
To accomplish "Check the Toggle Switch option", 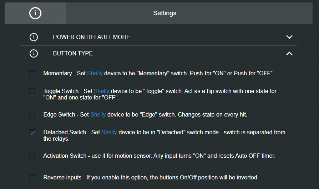I will click(x=32, y=92).
